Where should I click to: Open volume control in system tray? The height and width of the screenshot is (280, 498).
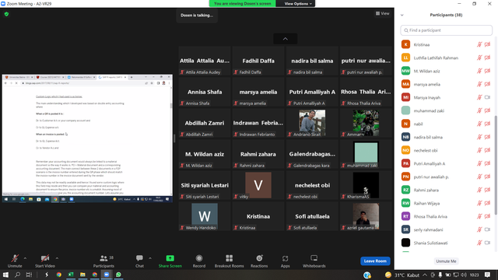[464, 275]
